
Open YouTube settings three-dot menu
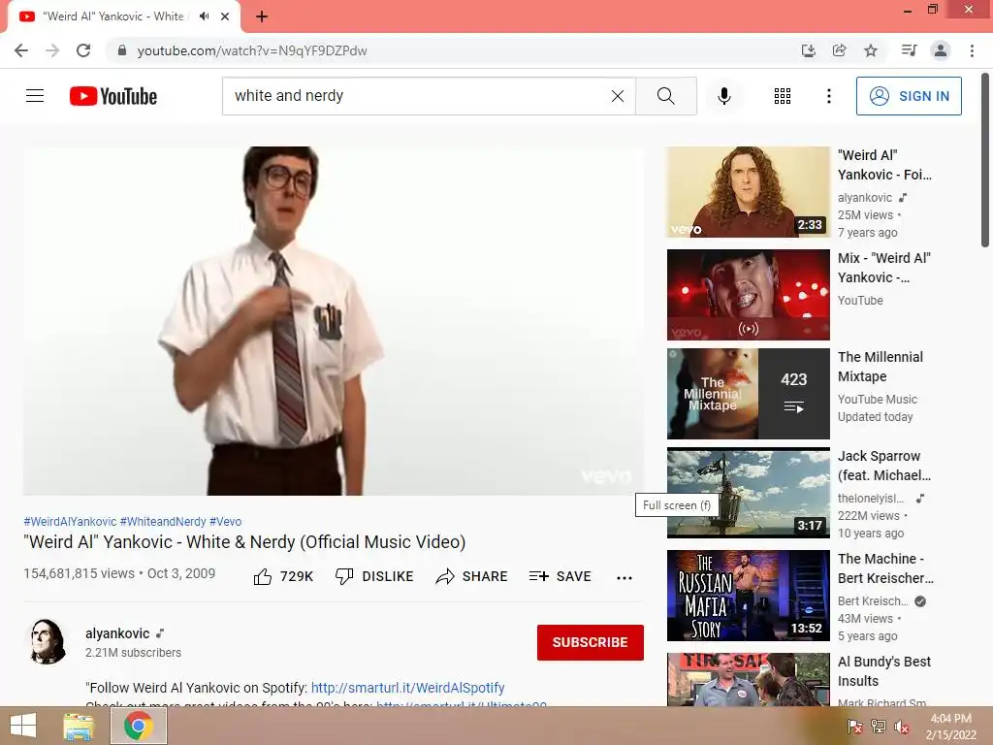pyautogui.click(x=828, y=96)
